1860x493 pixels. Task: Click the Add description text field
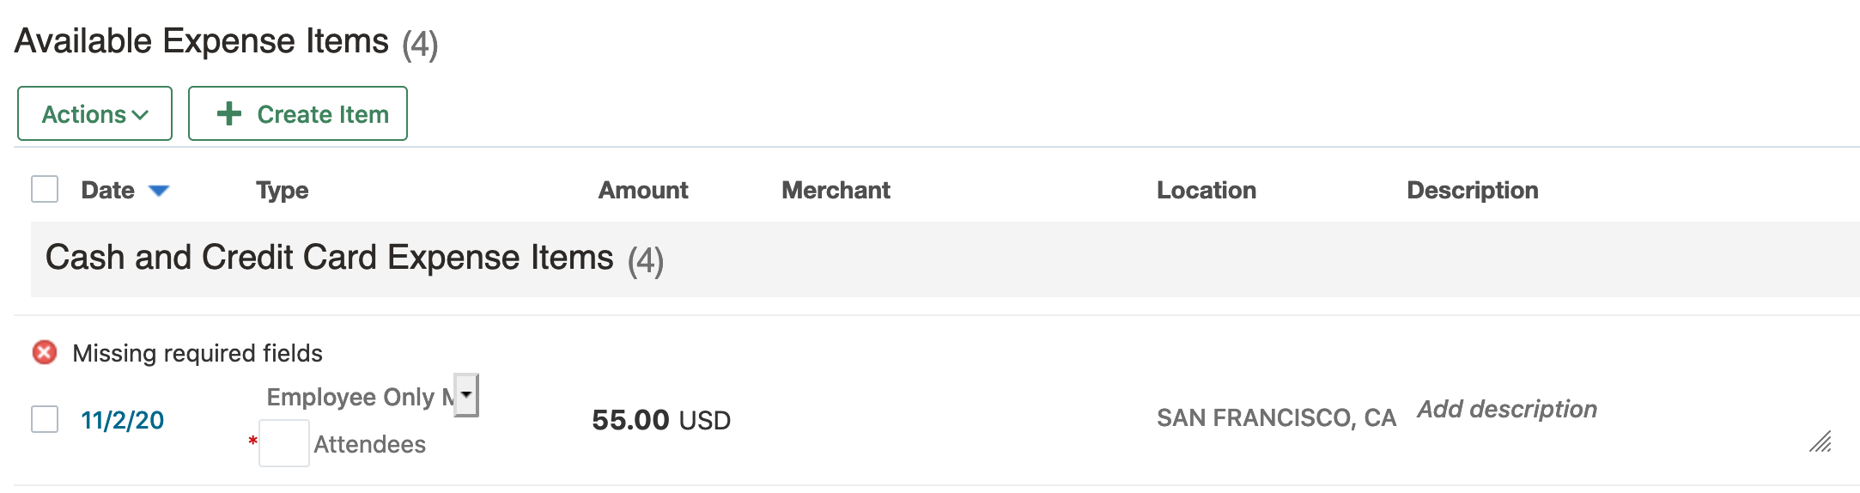click(1507, 409)
